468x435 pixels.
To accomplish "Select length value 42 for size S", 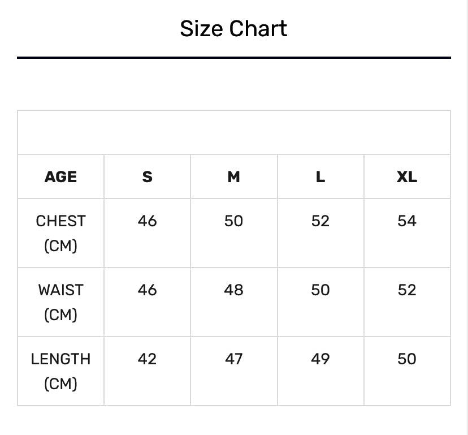I will [x=147, y=359].
